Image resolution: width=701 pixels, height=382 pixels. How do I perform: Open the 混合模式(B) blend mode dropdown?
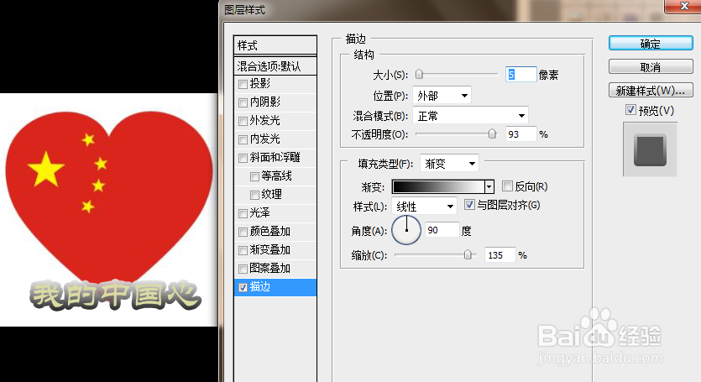[470, 115]
